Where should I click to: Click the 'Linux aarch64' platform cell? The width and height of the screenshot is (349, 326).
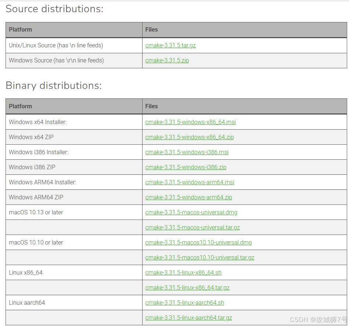click(x=74, y=303)
